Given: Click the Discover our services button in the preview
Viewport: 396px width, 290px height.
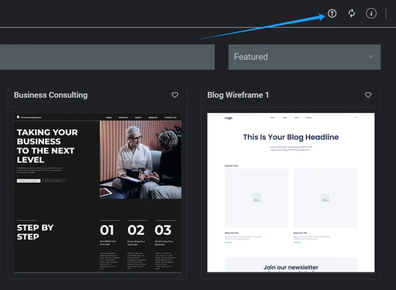Looking at the screenshot, I should [x=54, y=181].
